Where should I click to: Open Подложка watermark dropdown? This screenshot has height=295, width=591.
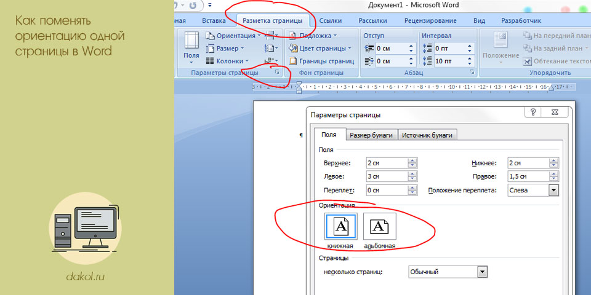pyautogui.click(x=313, y=36)
